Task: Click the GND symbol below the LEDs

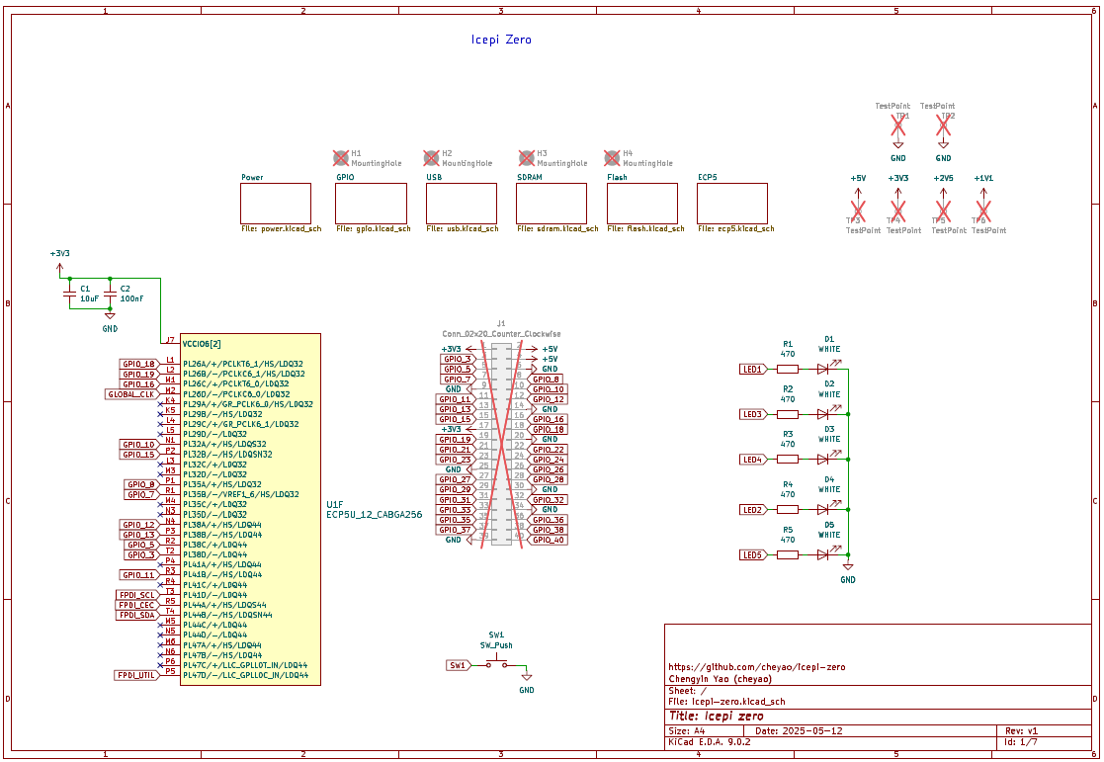Action: click(x=848, y=568)
